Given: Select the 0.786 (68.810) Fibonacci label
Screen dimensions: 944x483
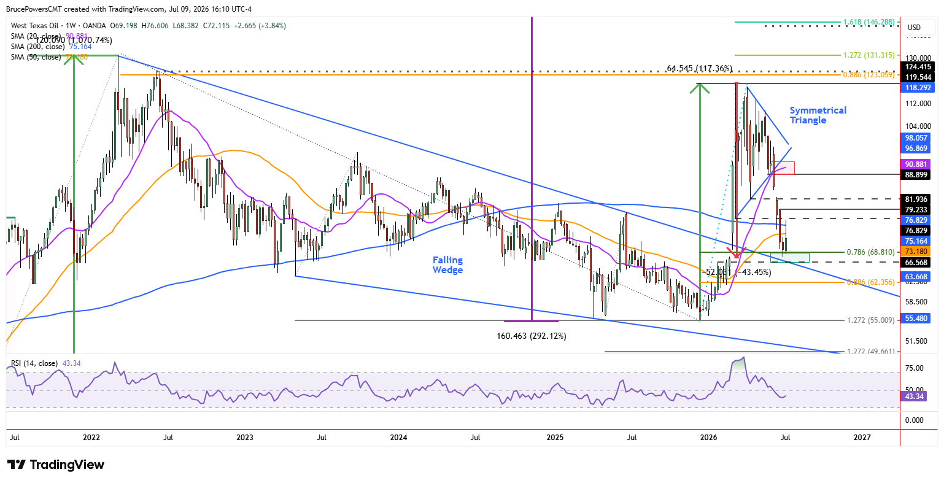Looking at the screenshot, I should pyautogui.click(x=870, y=252).
